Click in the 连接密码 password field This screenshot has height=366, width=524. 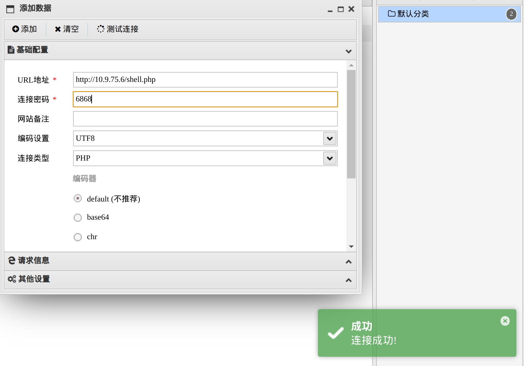[x=205, y=99]
